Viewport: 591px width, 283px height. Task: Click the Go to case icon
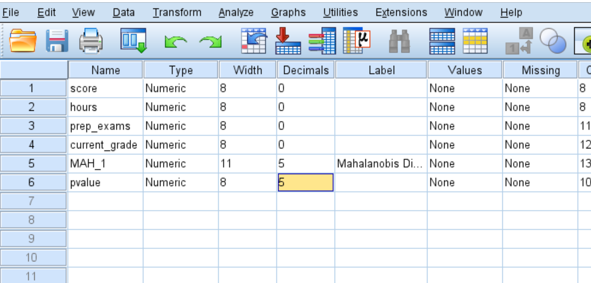(254, 40)
